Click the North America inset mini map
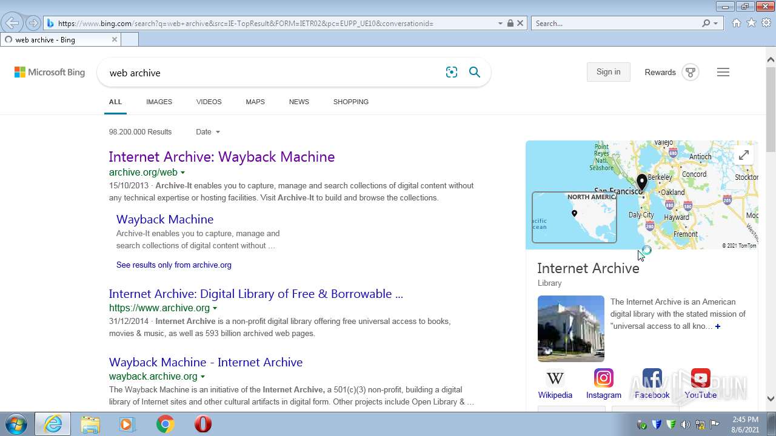776x436 pixels. (x=574, y=217)
